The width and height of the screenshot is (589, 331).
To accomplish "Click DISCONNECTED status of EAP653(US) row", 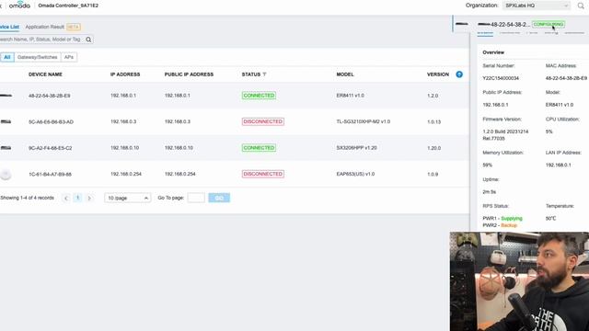I will 263,174.
